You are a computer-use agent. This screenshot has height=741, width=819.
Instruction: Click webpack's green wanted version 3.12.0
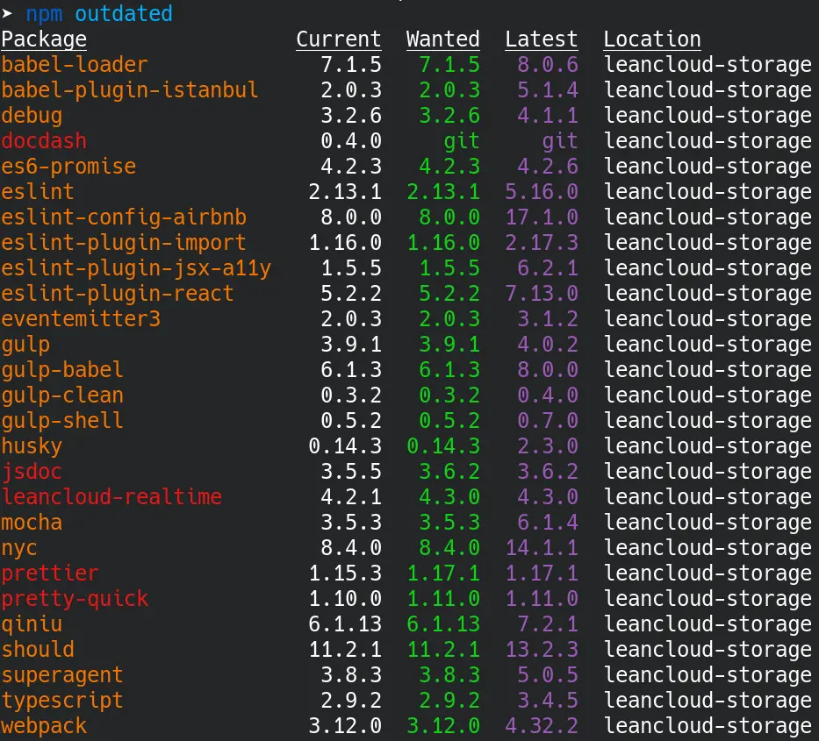(443, 725)
